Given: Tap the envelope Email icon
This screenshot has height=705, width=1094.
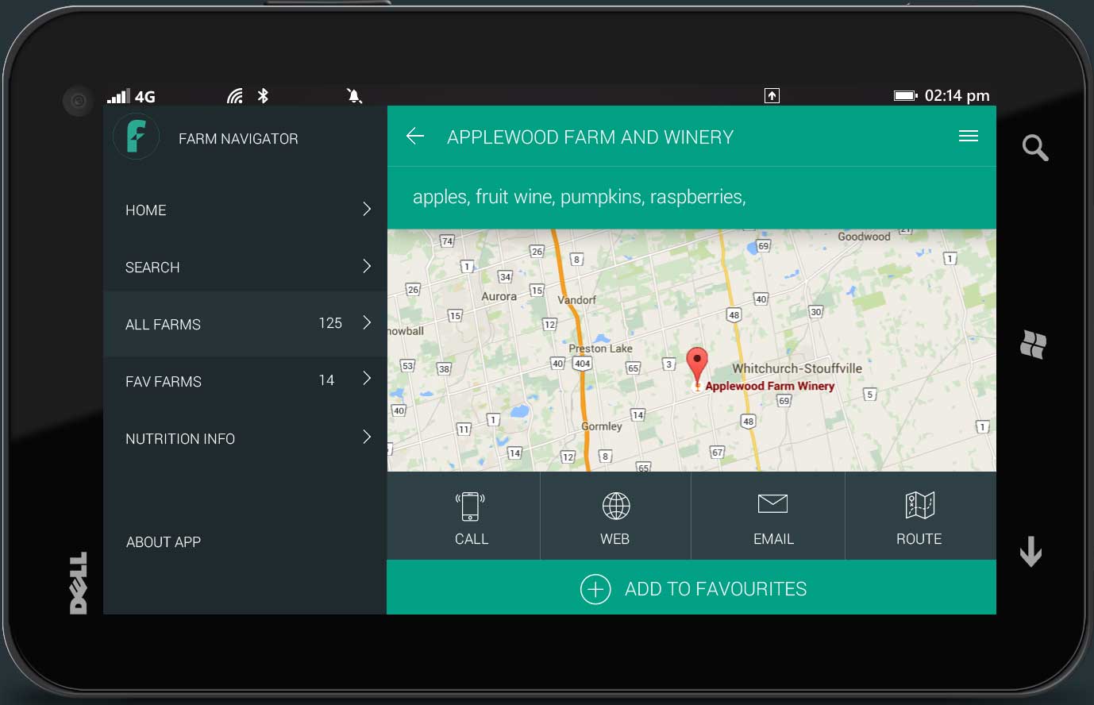Looking at the screenshot, I should coord(772,503).
